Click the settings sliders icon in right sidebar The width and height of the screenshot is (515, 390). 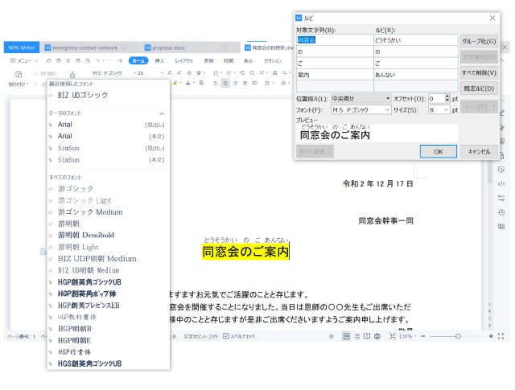pyautogui.click(x=501, y=199)
